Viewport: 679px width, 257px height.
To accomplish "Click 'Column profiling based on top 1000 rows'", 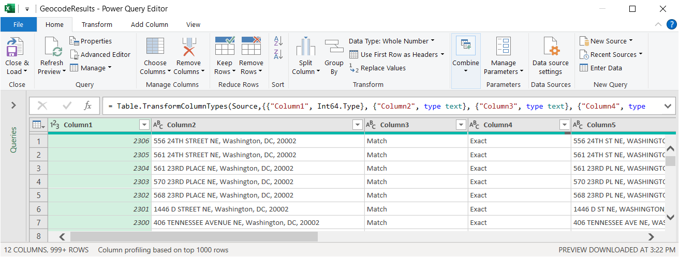I will coord(163,250).
